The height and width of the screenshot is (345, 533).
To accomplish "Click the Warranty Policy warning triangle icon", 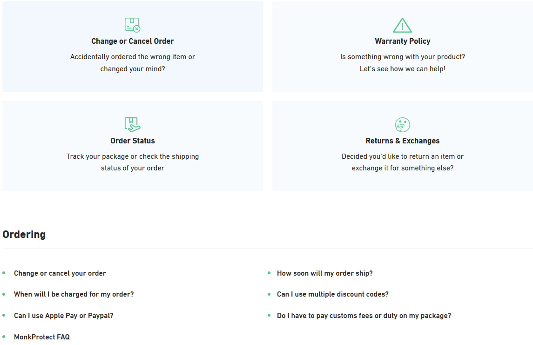I will pyautogui.click(x=403, y=25).
